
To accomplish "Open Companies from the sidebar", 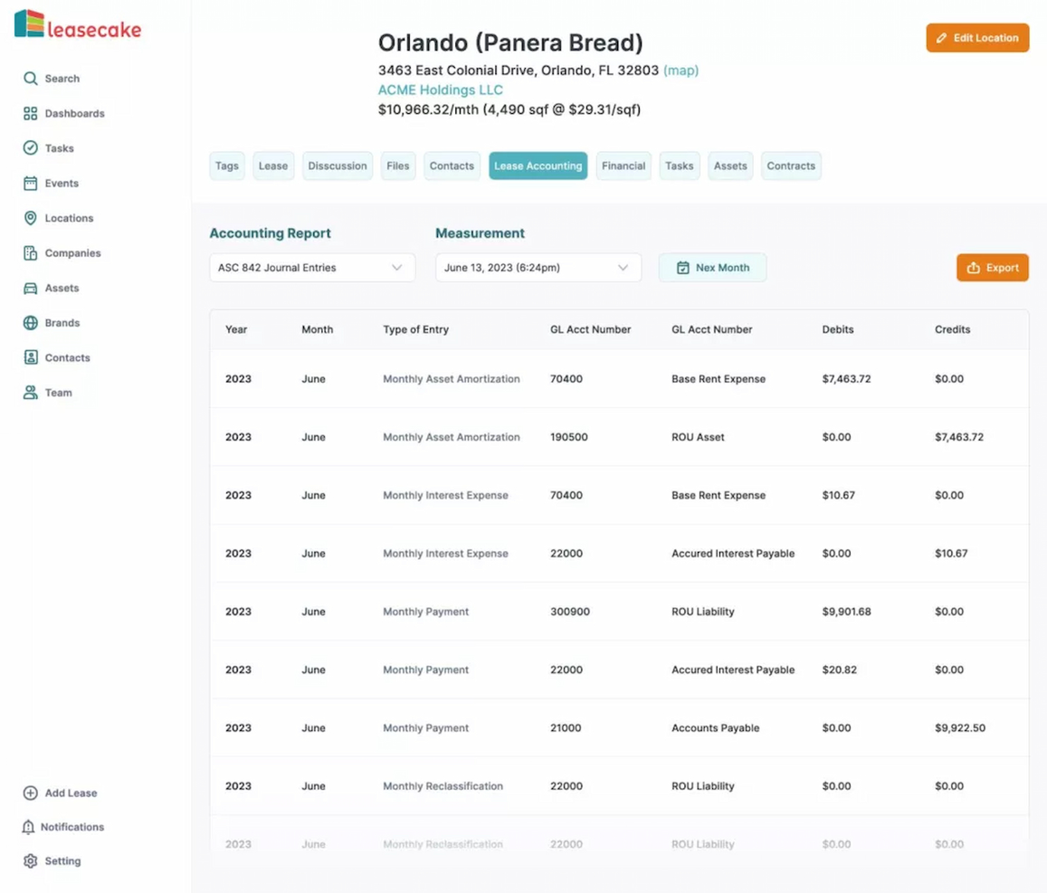I will pos(30,252).
